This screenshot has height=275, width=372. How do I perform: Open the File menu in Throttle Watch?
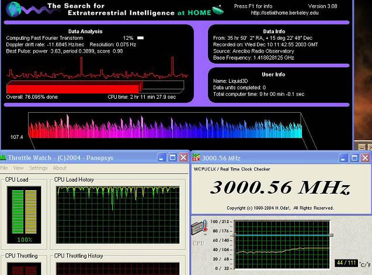tap(4, 168)
